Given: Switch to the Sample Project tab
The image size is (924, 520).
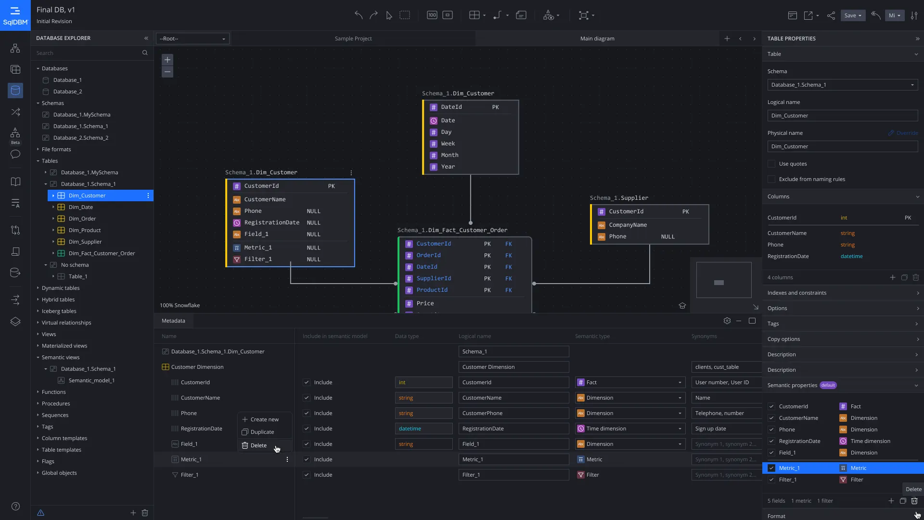Looking at the screenshot, I should tap(353, 39).
